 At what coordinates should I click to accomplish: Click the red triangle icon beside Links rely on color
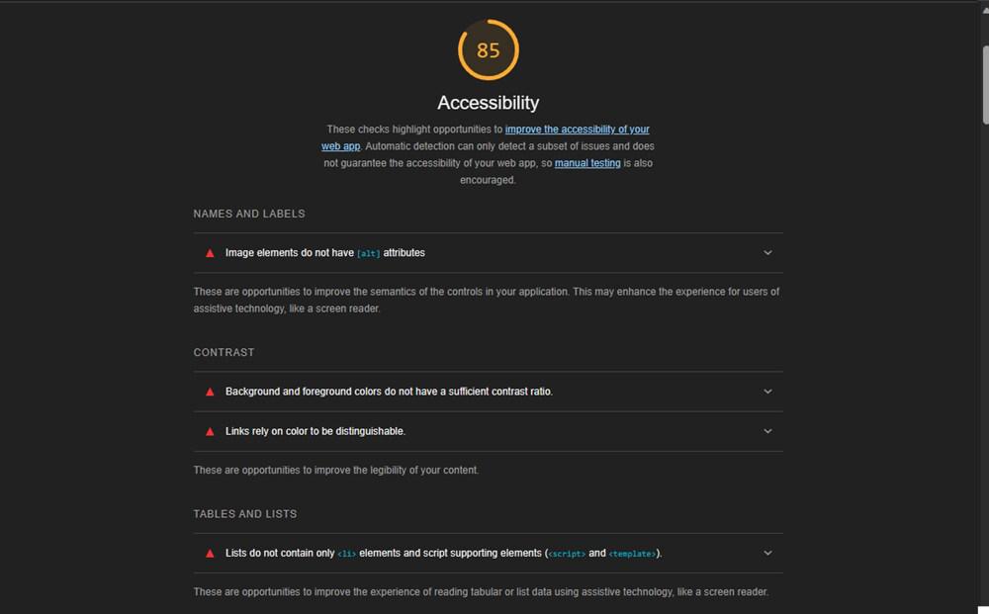click(x=210, y=431)
